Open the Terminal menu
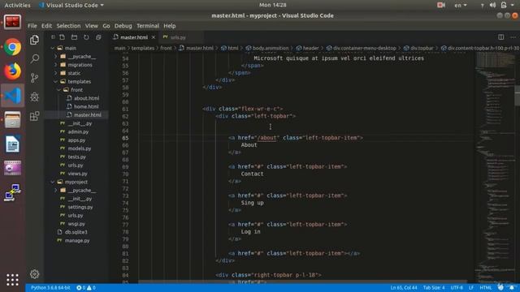520x292 pixels. (148, 26)
